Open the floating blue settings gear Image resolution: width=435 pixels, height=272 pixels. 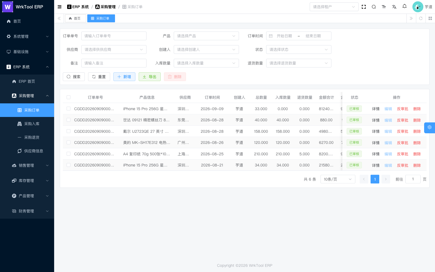pos(430,127)
